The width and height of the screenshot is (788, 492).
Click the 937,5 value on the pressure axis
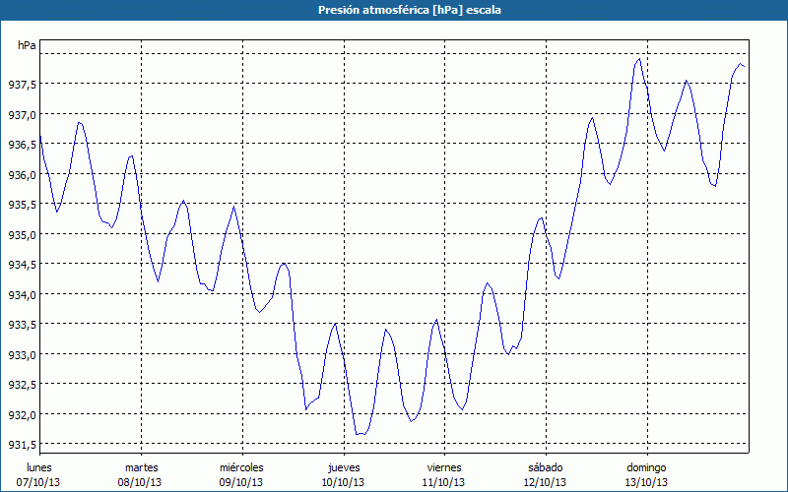23,85
